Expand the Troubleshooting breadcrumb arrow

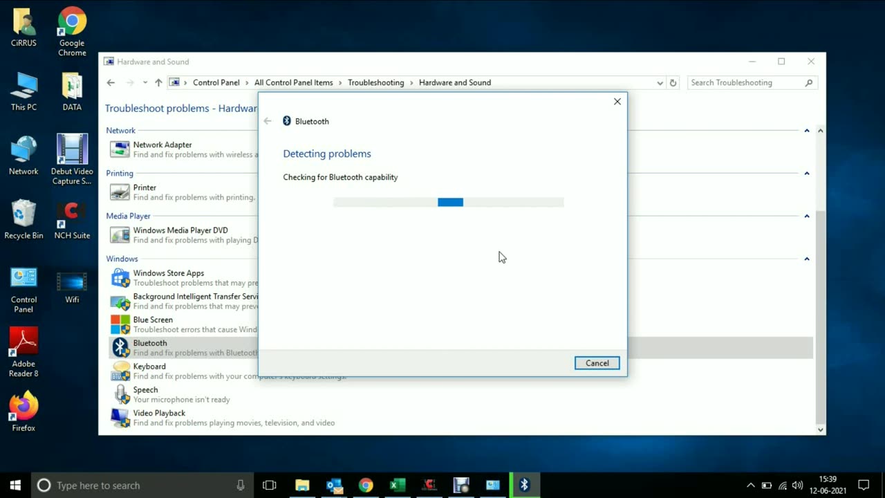(x=411, y=82)
